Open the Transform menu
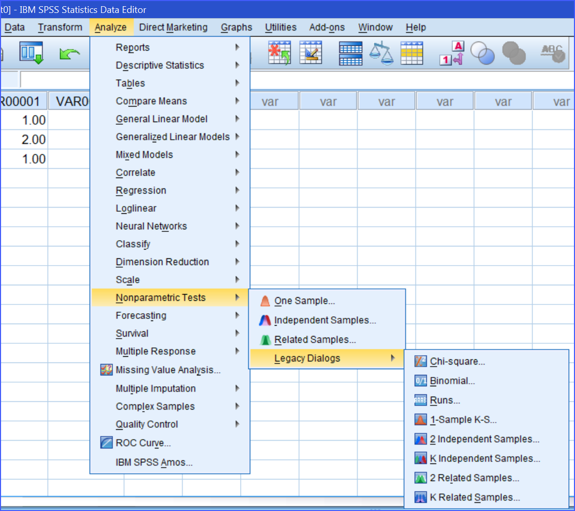575x511 pixels. [60, 27]
